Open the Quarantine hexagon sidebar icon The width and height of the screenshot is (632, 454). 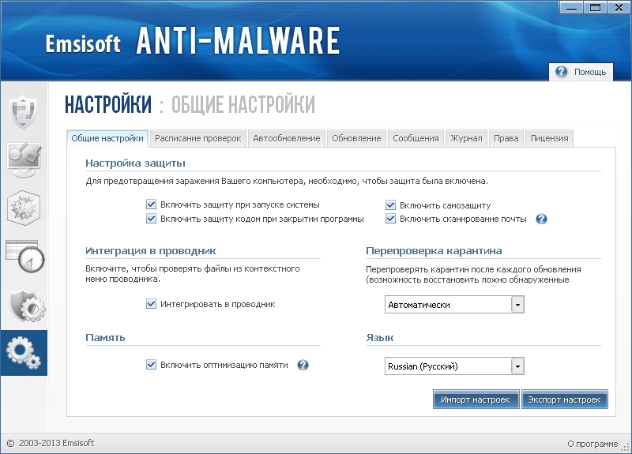[x=24, y=208]
